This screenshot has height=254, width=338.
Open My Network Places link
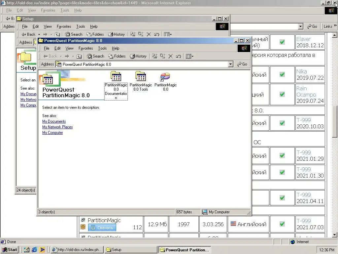57,127
